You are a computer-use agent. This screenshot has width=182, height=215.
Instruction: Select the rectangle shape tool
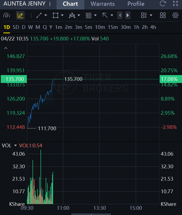tap(55, 15)
